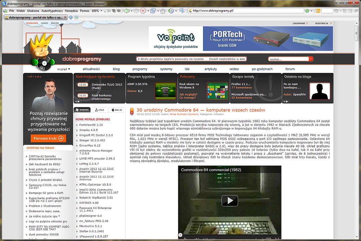Open the forum section link
This screenshot has height=241, width=361.
click(290, 69)
